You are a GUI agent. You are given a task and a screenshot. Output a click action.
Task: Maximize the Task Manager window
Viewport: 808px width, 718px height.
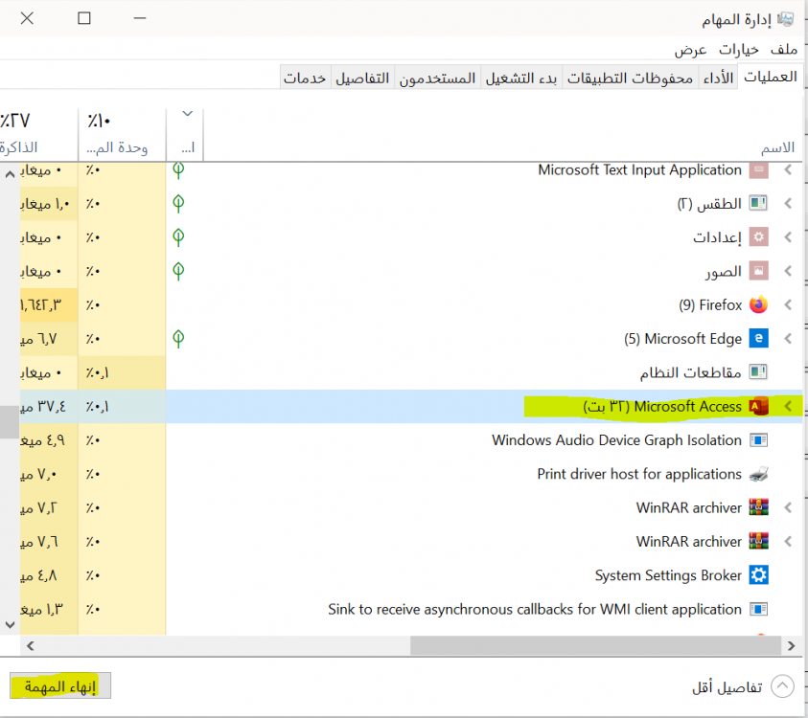pos(84,18)
